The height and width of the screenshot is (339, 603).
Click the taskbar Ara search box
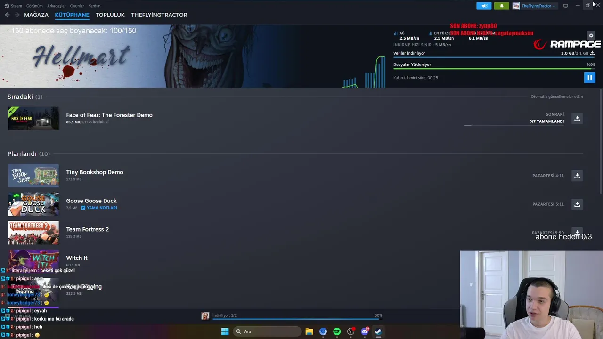click(x=267, y=331)
